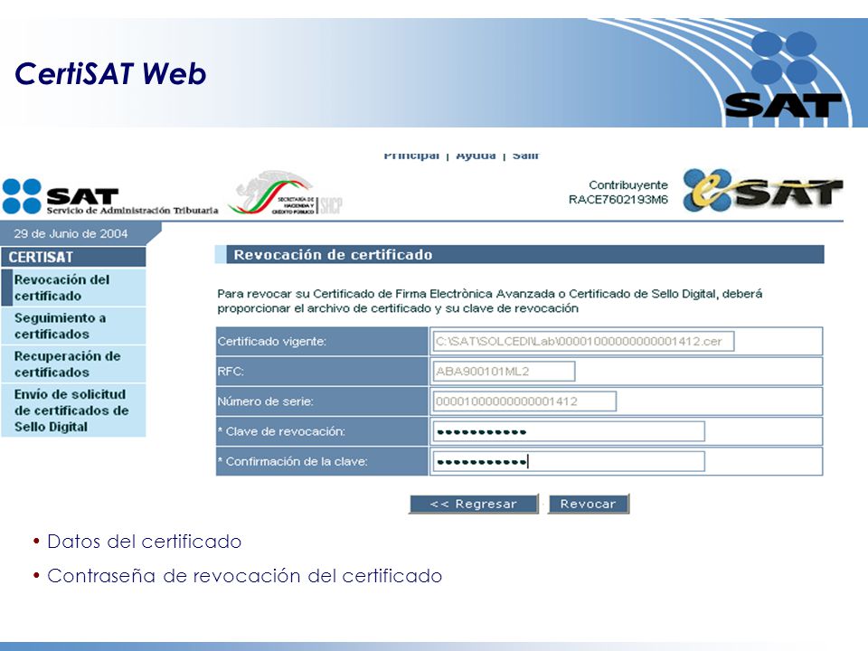Viewport: 868px width, 651px height.
Task: Click the RFC input field
Action: tap(504, 371)
